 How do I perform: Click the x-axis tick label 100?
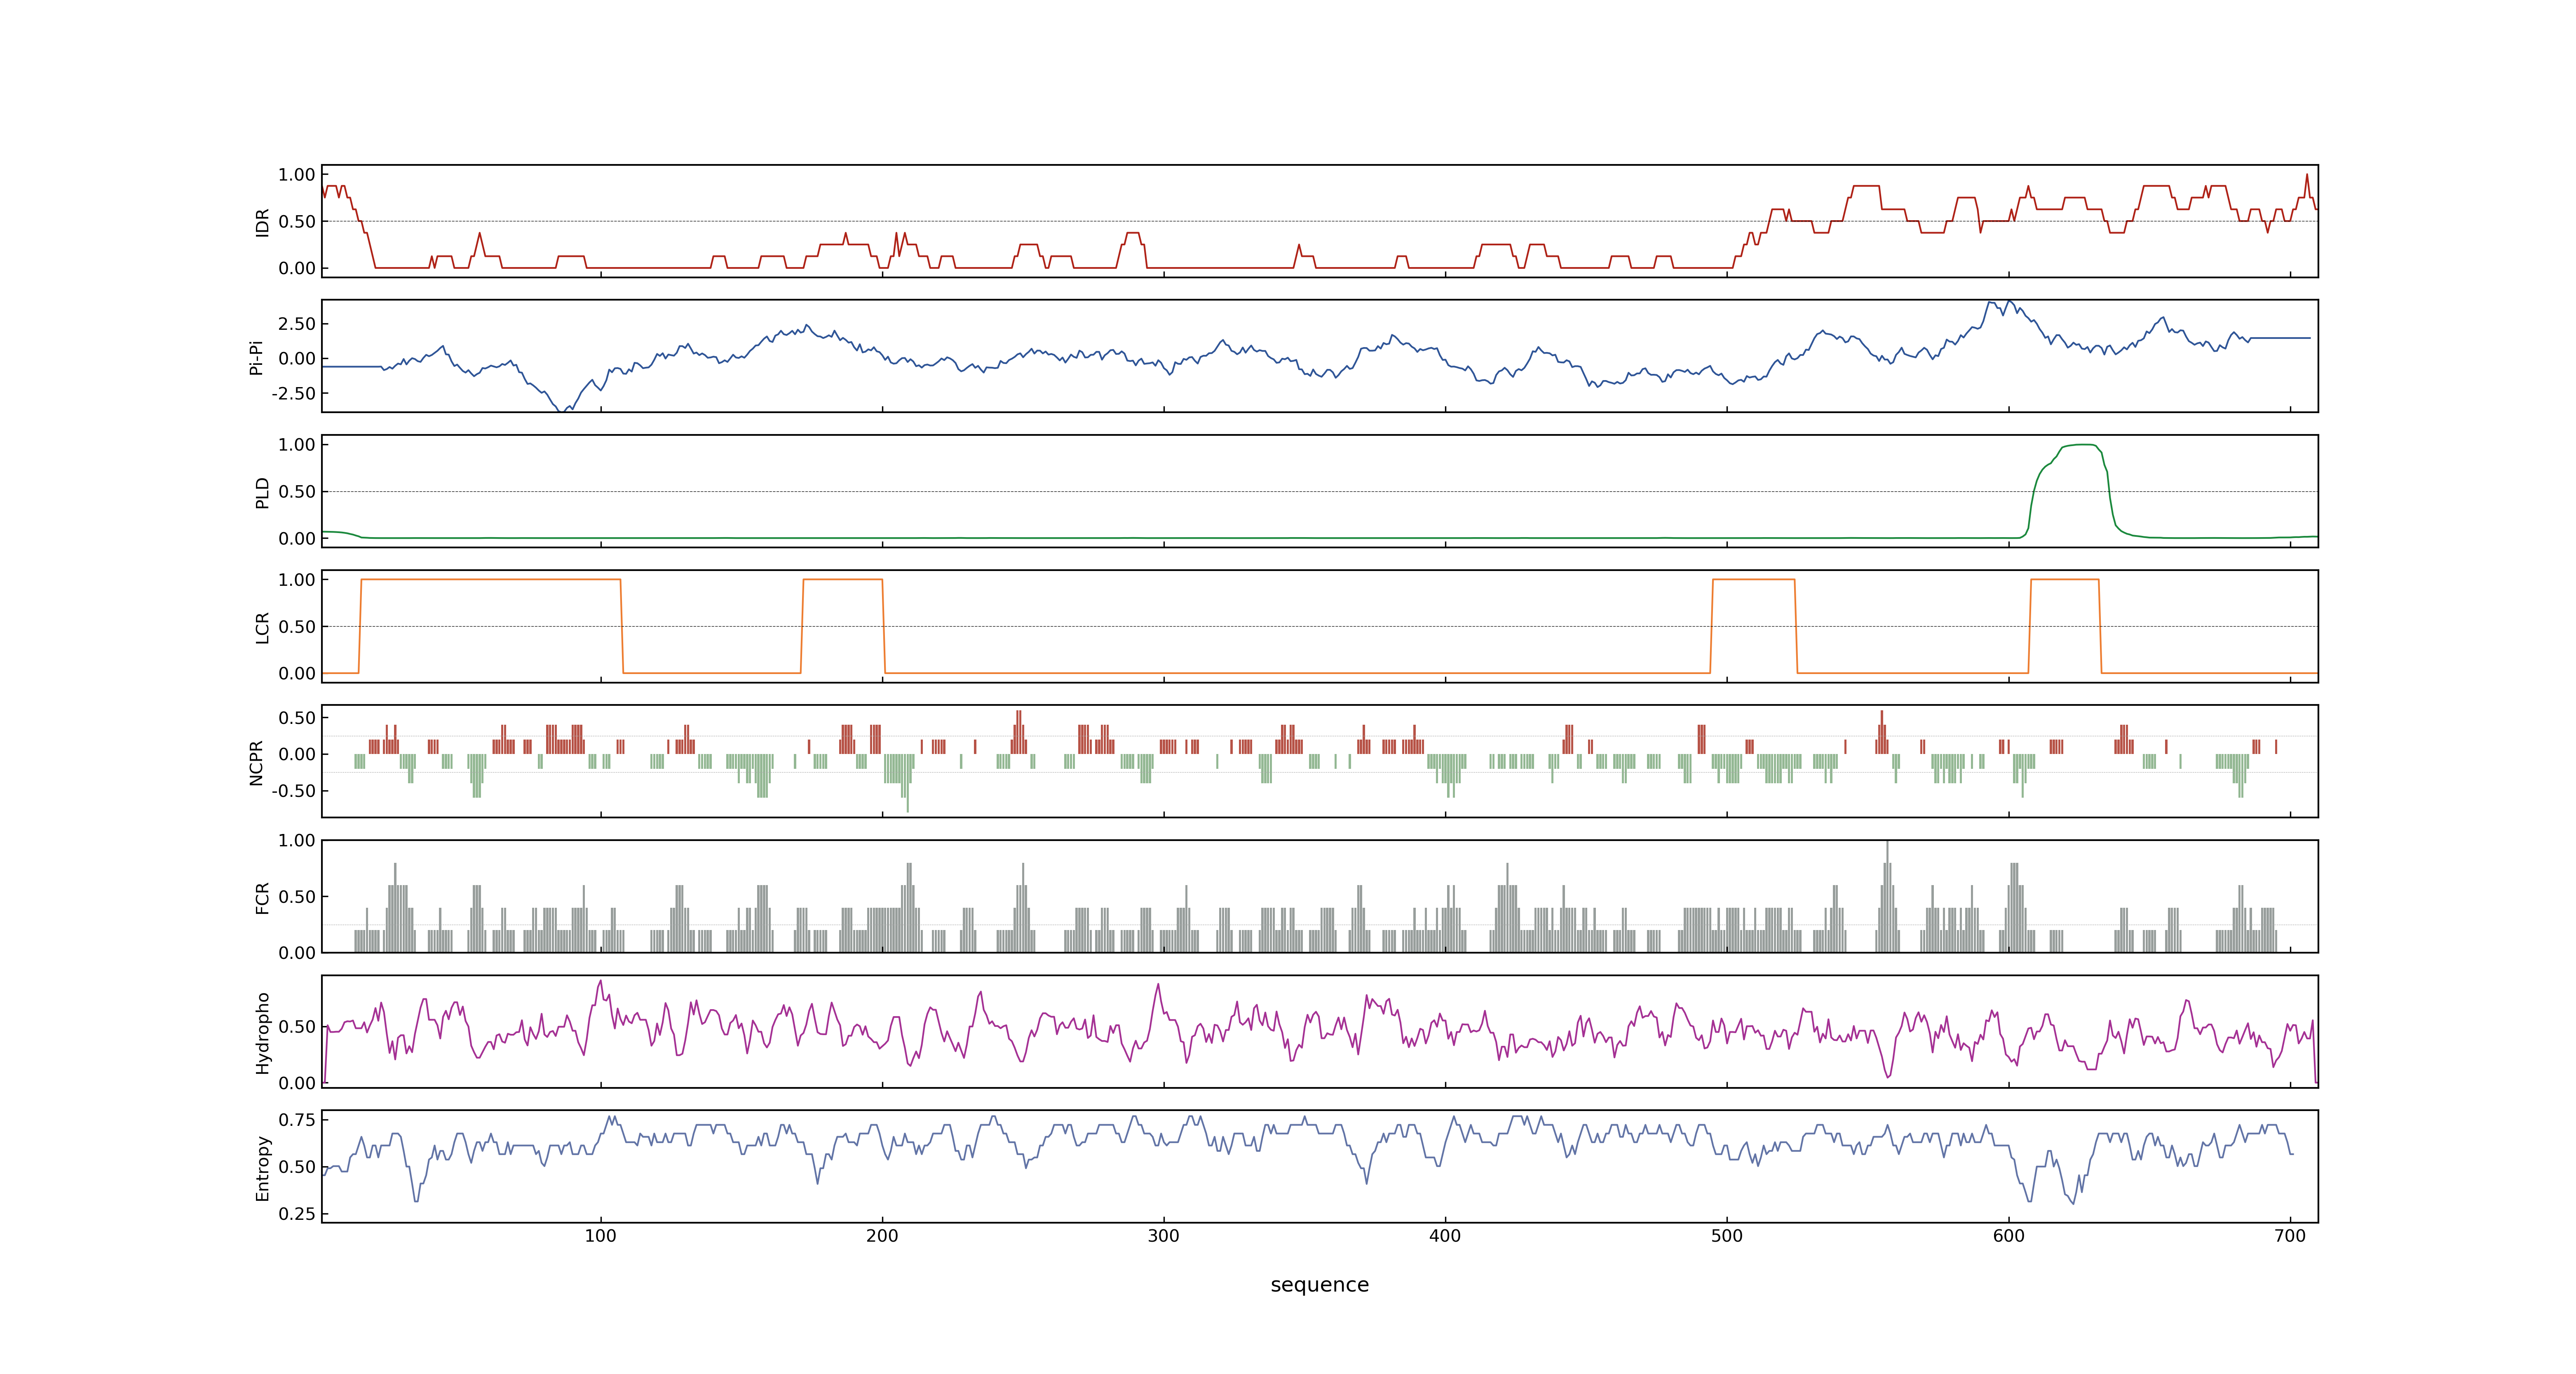point(600,1236)
